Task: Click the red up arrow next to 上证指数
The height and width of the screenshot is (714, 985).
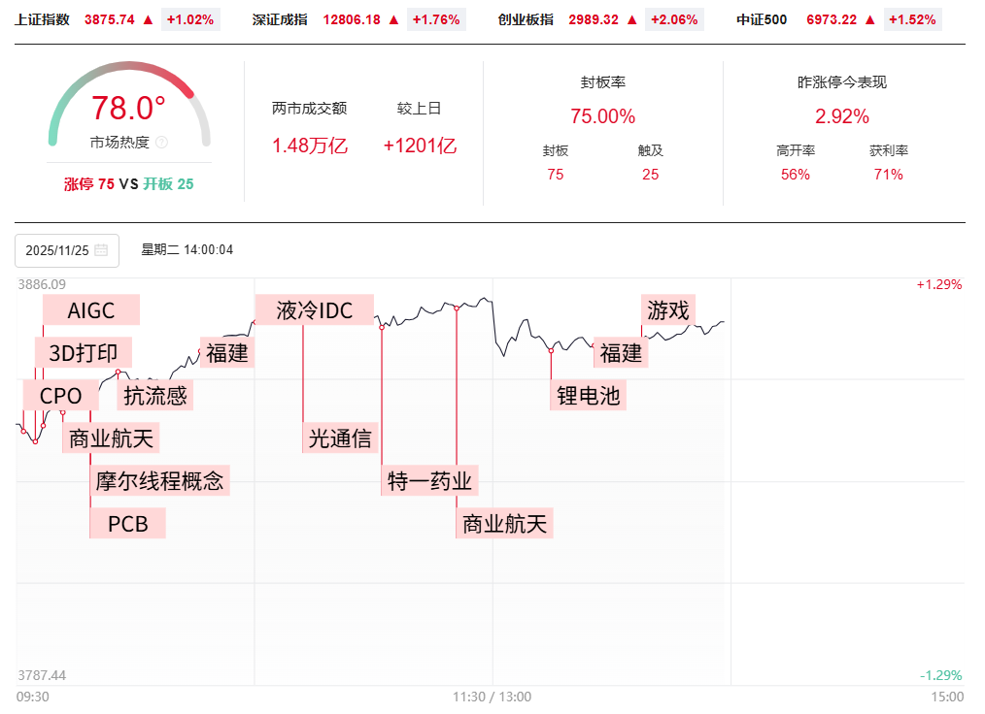Action: coord(148,19)
